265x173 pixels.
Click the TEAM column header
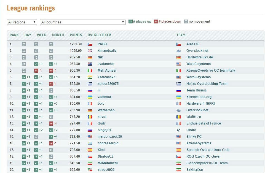(181, 35)
